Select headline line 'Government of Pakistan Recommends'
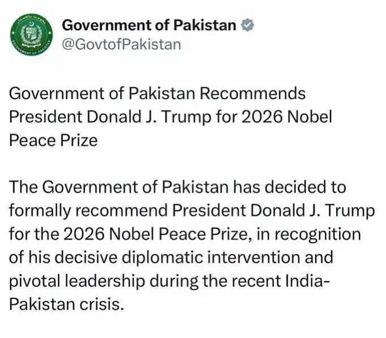 [x=158, y=93]
